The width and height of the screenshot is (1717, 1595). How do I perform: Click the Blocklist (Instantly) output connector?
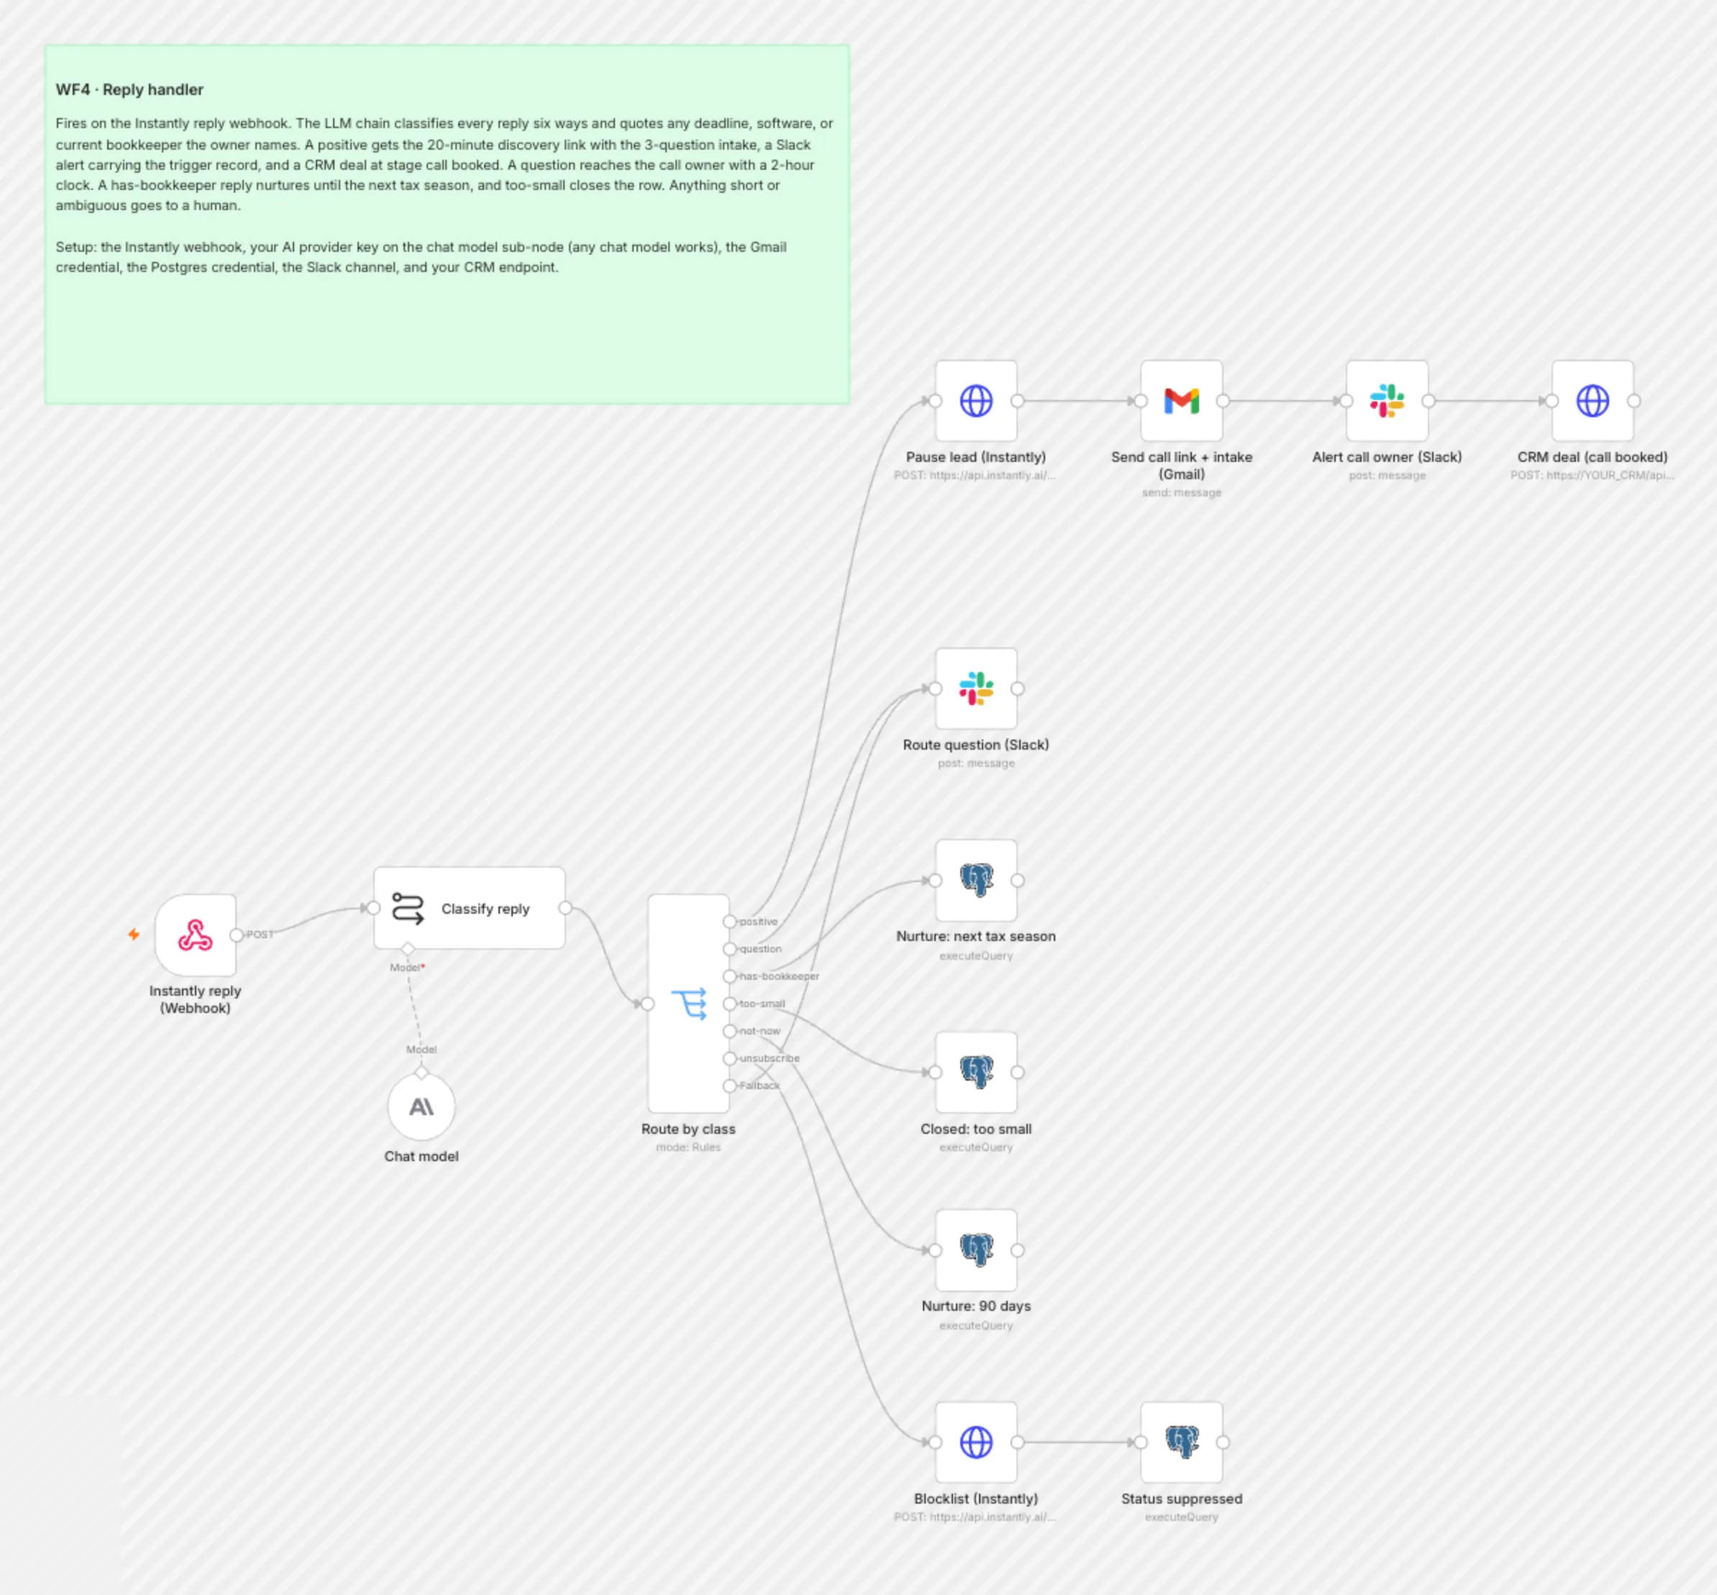coord(1017,1441)
